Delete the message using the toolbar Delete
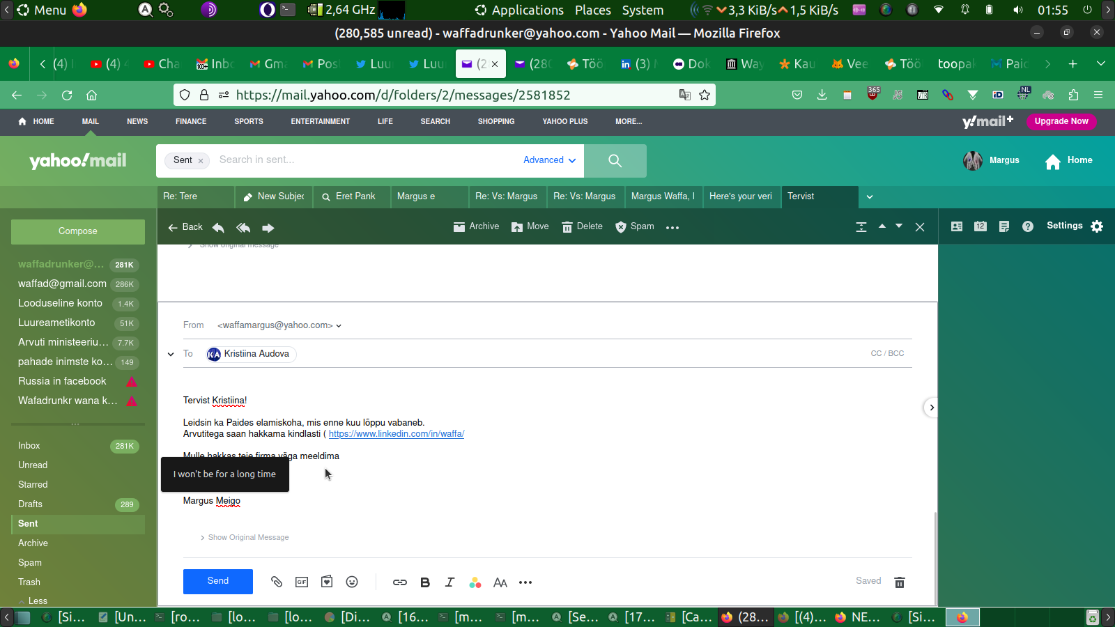The width and height of the screenshot is (1115, 627). click(582, 226)
